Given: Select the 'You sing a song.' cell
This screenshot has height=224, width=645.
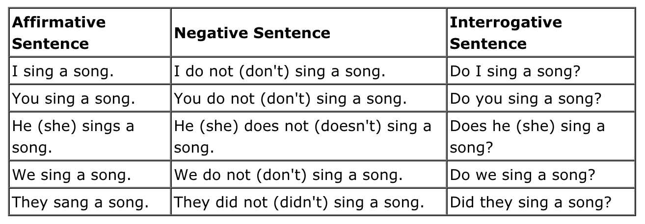Looking at the screenshot, I should point(73,99).
